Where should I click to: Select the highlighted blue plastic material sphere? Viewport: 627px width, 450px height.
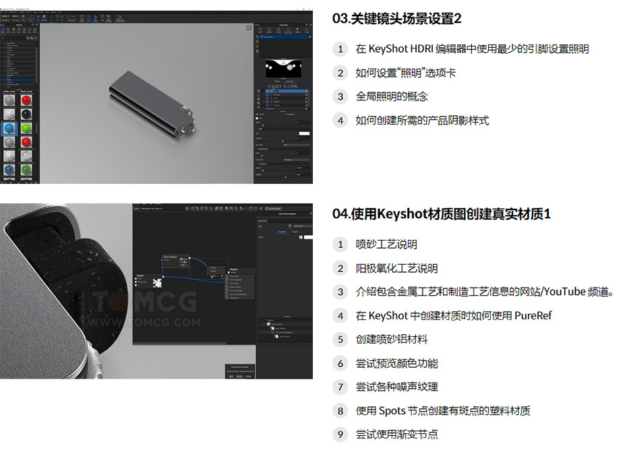pyautogui.click(x=9, y=128)
